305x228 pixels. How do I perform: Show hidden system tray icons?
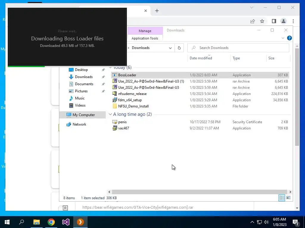252,222
